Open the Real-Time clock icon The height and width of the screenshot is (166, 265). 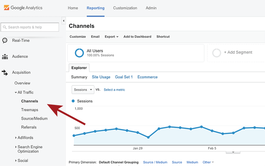click(x=5, y=41)
